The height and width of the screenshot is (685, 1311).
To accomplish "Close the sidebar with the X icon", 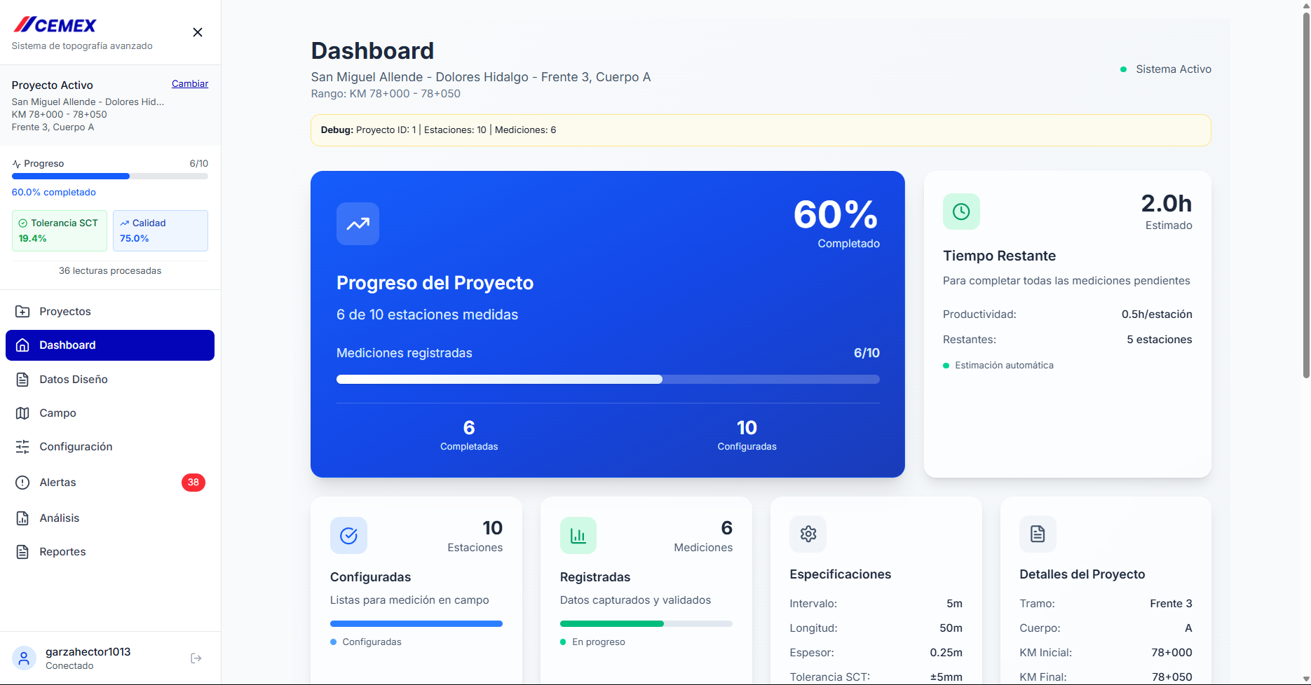I will pos(198,32).
